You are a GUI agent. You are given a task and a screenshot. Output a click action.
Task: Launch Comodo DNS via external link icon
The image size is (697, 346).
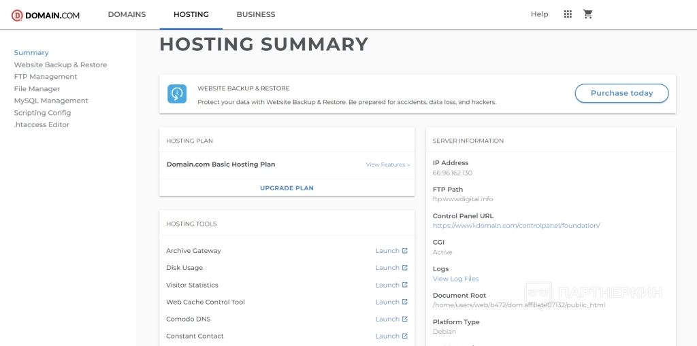(x=404, y=319)
